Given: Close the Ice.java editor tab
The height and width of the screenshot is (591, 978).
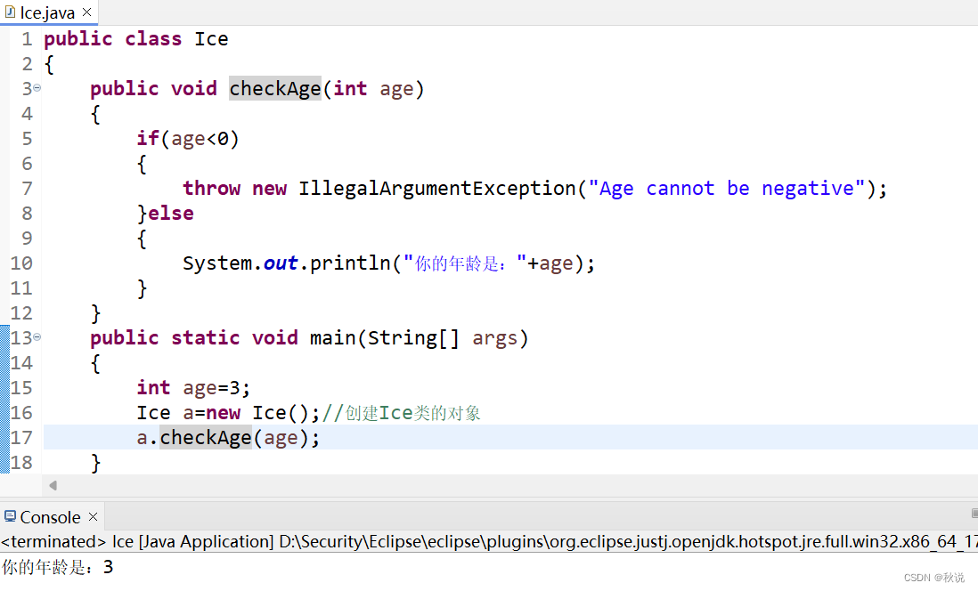Looking at the screenshot, I should (86, 12).
